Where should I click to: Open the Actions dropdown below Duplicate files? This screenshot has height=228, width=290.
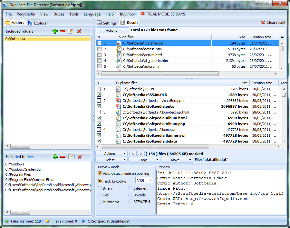[111, 154]
